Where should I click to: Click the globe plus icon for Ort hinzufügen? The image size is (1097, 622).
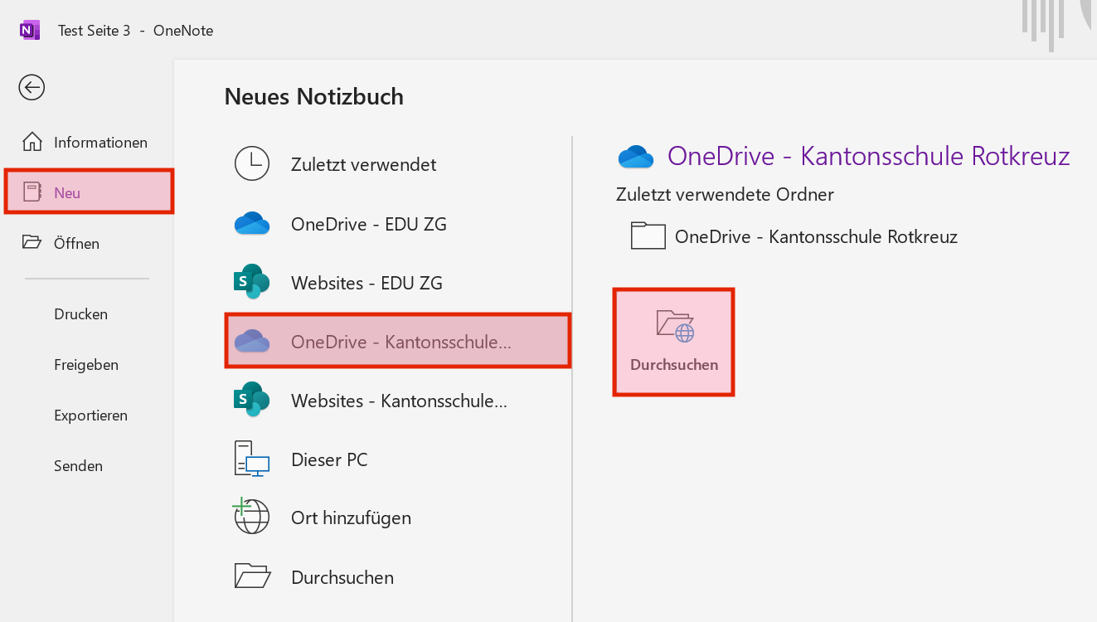(x=251, y=515)
